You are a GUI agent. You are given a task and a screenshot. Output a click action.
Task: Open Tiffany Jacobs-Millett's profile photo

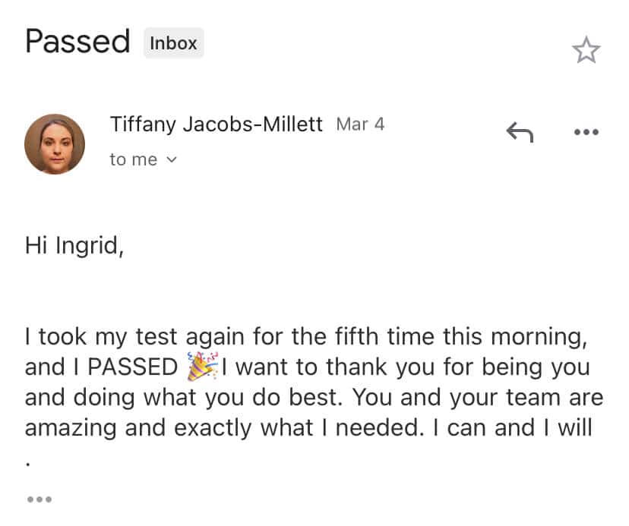(x=55, y=144)
